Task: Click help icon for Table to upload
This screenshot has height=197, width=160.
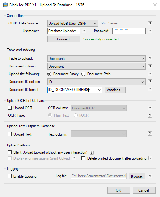Action: (150, 58)
